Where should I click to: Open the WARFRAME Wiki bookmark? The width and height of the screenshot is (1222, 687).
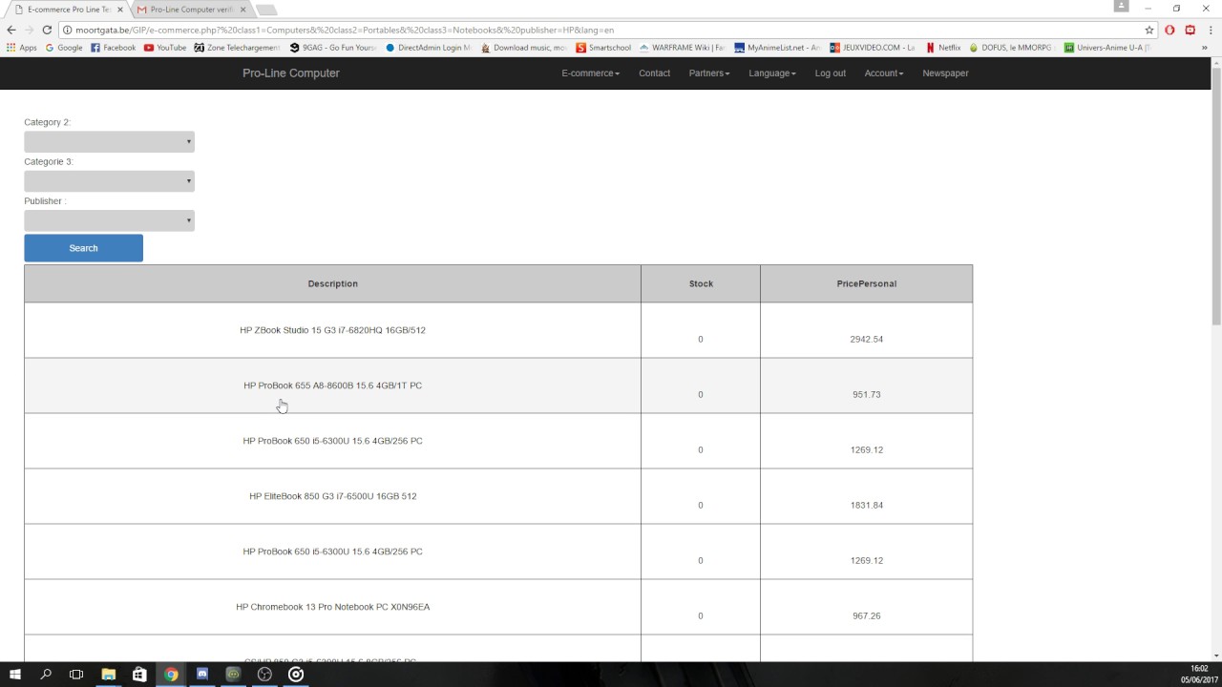click(682, 48)
